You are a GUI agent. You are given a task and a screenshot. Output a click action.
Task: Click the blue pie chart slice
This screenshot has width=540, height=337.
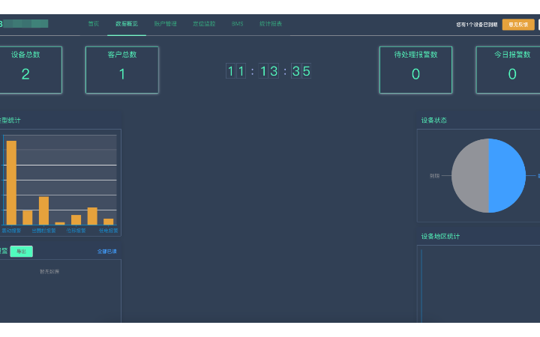(508, 175)
